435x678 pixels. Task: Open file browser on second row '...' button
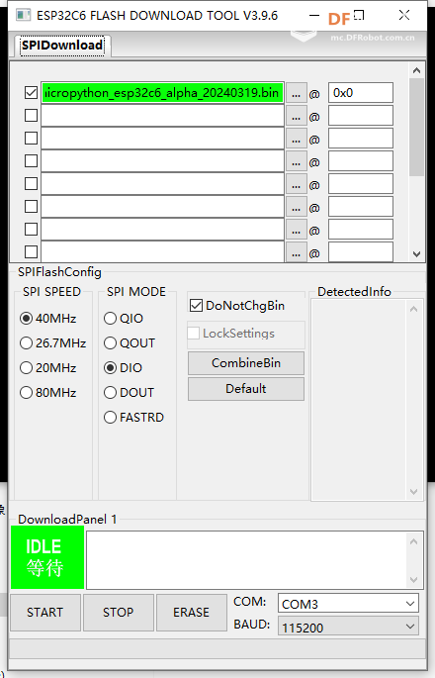pos(296,117)
